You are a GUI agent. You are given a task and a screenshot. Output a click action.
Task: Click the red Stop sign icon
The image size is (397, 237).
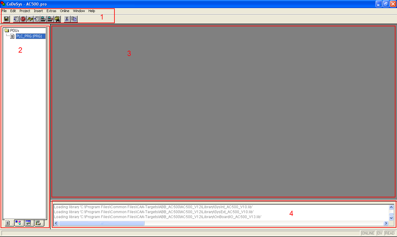coord(23,19)
